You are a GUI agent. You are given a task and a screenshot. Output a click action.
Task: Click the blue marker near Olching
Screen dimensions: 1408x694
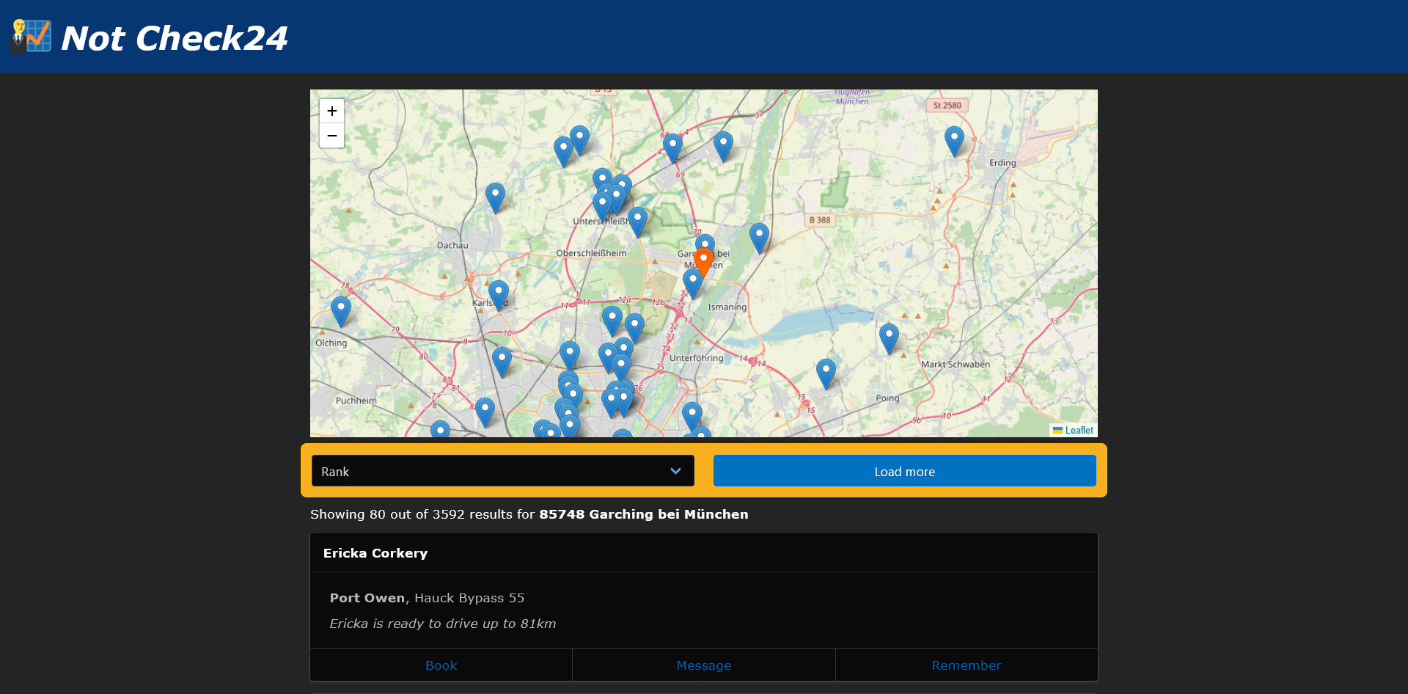[x=341, y=311]
